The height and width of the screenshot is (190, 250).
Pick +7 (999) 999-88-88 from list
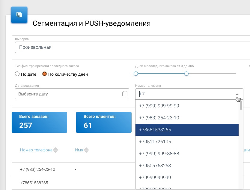[x=159, y=154]
